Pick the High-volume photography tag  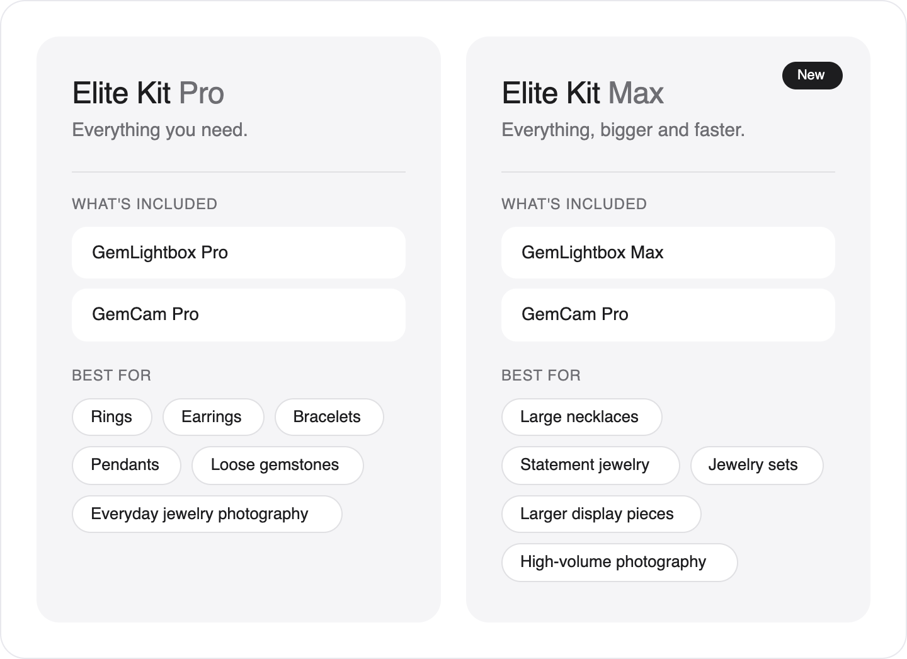(619, 563)
